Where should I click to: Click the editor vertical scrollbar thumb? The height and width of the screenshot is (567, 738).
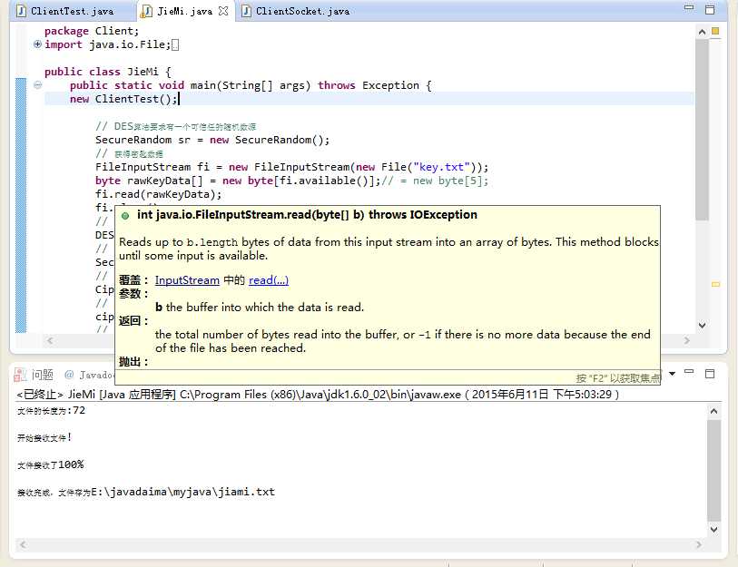pyautogui.click(x=702, y=131)
